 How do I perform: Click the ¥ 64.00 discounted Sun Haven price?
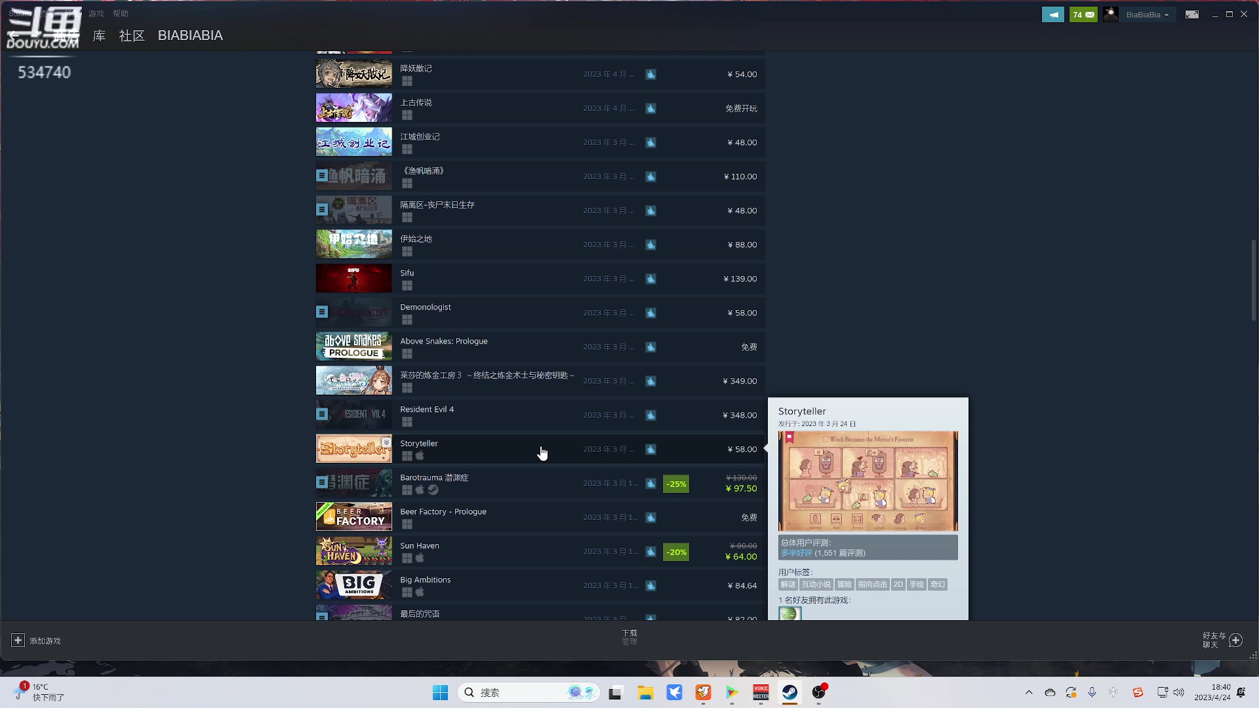pyautogui.click(x=741, y=557)
